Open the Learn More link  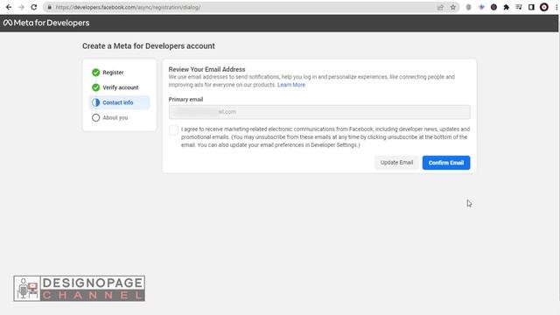coord(291,85)
